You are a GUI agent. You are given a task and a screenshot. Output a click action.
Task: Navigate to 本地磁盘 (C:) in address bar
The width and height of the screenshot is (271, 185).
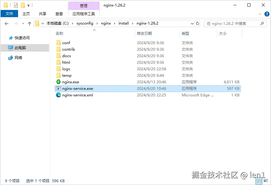click(58, 23)
